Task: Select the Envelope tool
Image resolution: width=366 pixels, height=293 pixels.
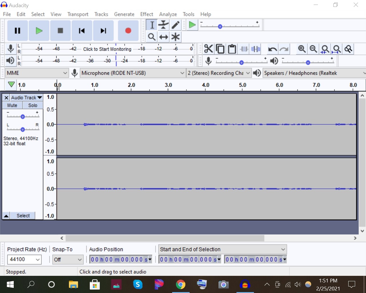Action: 164,25
